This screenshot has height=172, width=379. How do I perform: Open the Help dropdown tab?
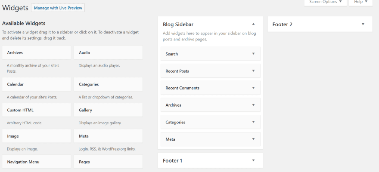click(360, 2)
